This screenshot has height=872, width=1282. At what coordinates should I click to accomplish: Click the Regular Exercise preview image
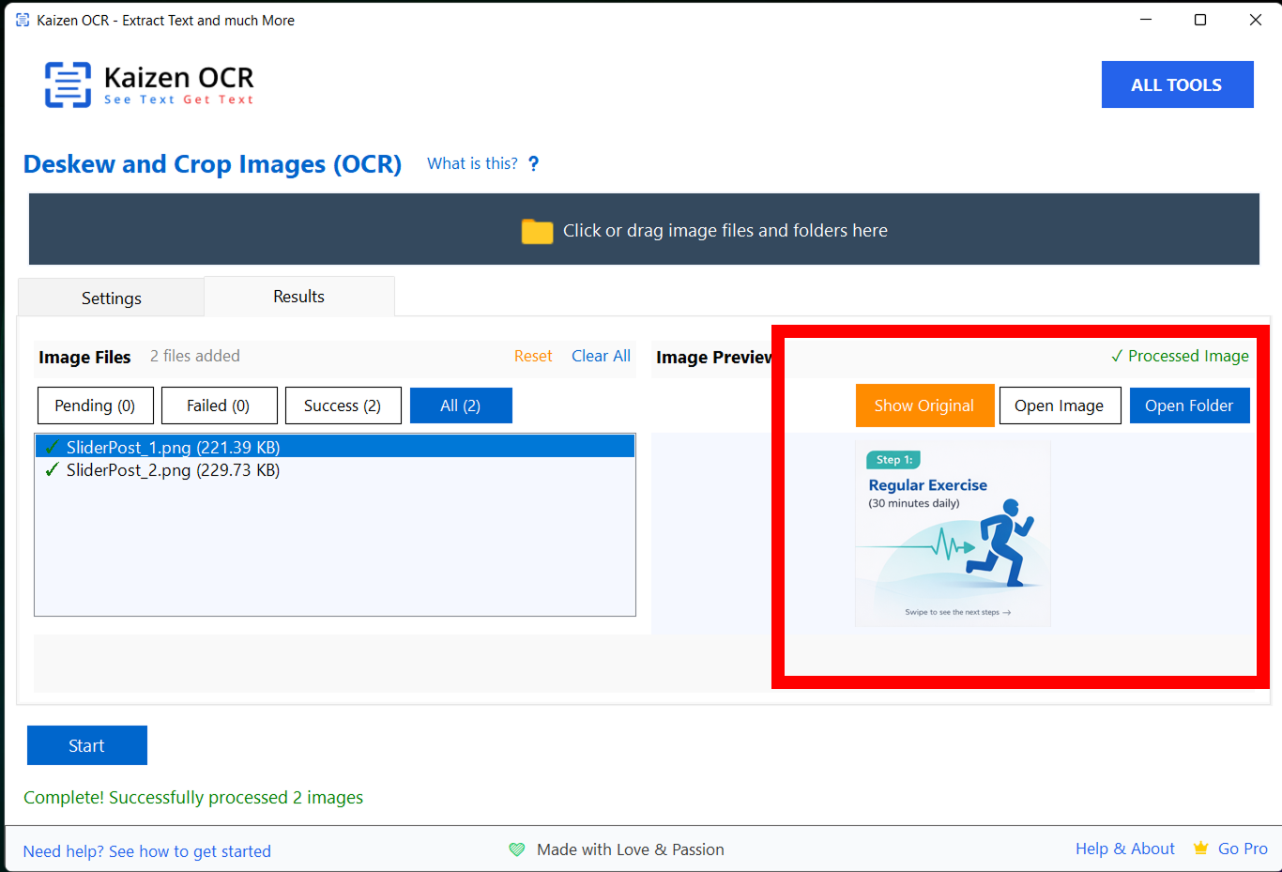tap(953, 532)
